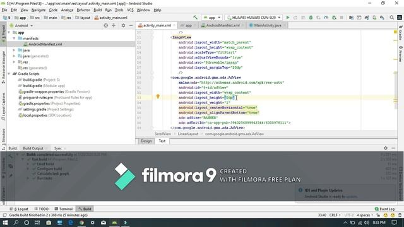This screenshot has height=227, width=404.
Task: Click Attach Debugger to Android Process icon
Action: [x=334, y=18]
